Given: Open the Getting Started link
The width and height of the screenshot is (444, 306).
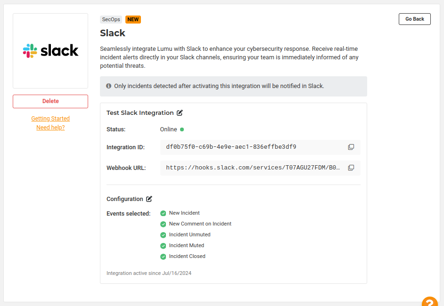Looking at the screenshot, I should pos(50,119).
